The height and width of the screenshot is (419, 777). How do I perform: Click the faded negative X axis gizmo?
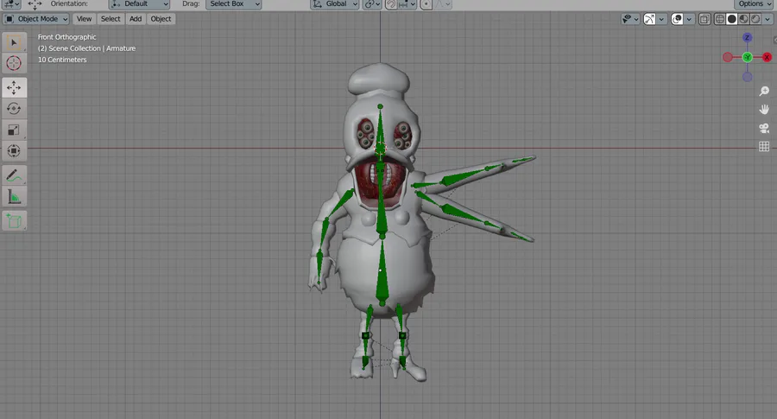pyautogui.click(x=728, y=58)
